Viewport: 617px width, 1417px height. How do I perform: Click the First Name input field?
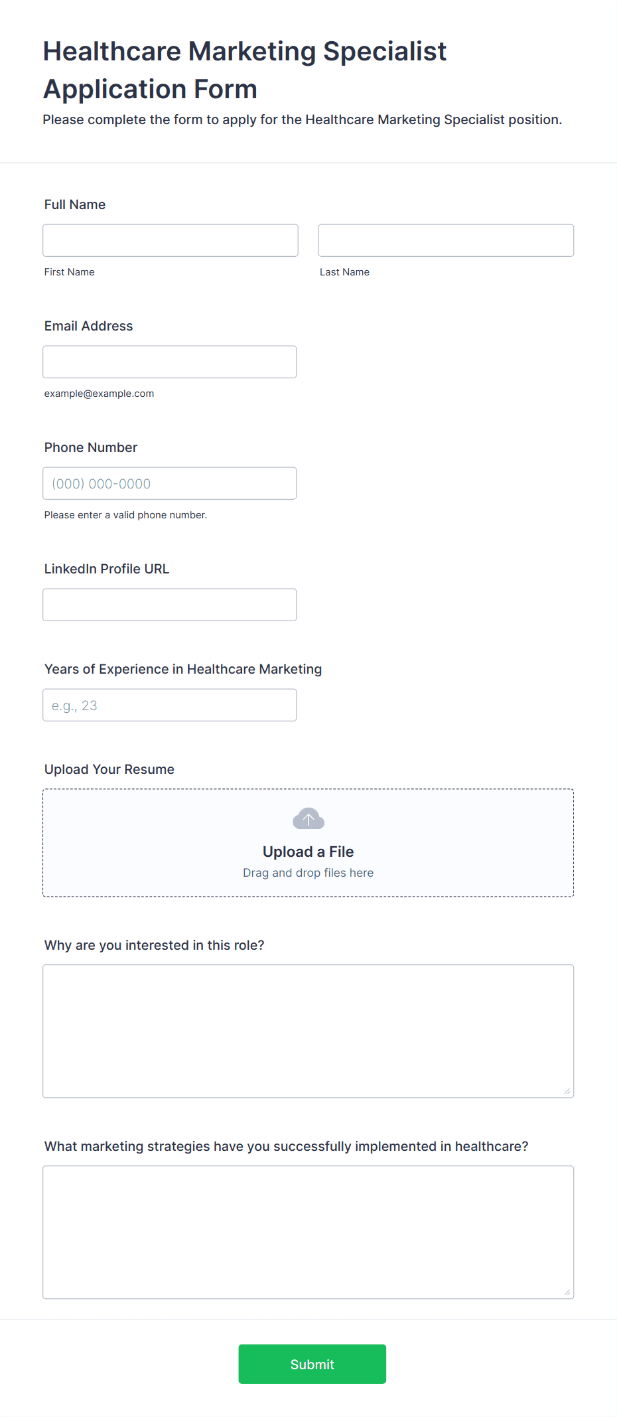pyautogui.click(x=171, y=240)
